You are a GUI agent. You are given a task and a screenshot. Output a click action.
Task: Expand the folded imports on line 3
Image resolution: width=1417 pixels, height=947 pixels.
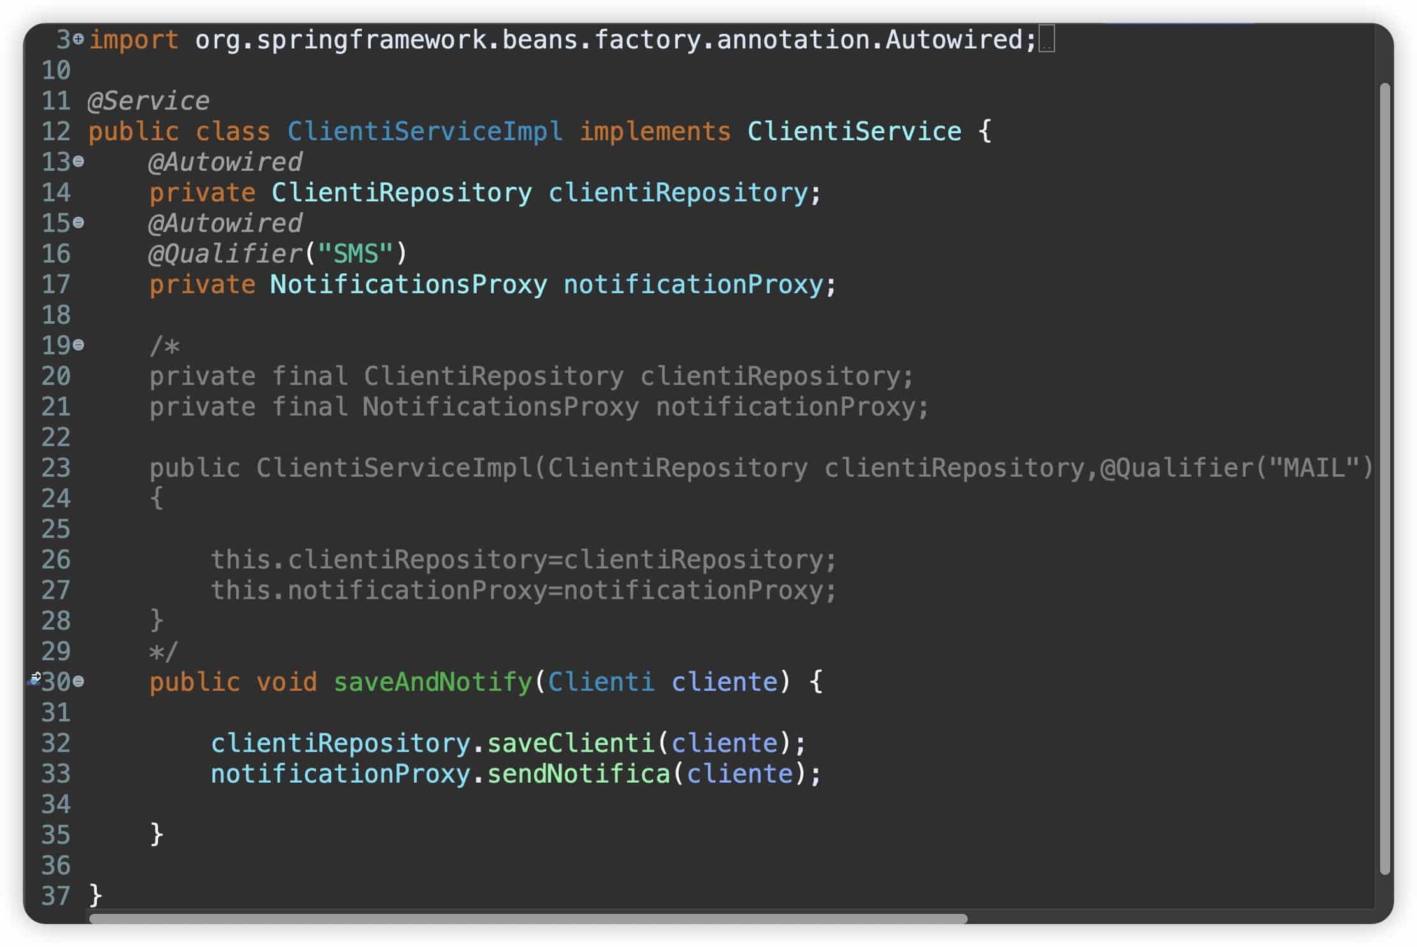(x=78, y=40)
